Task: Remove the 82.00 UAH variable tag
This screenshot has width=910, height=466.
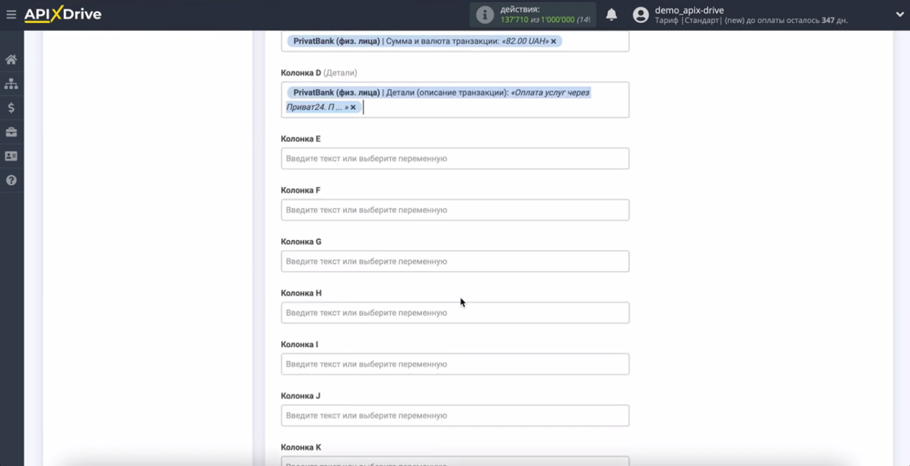Action: tap(554, 42)
